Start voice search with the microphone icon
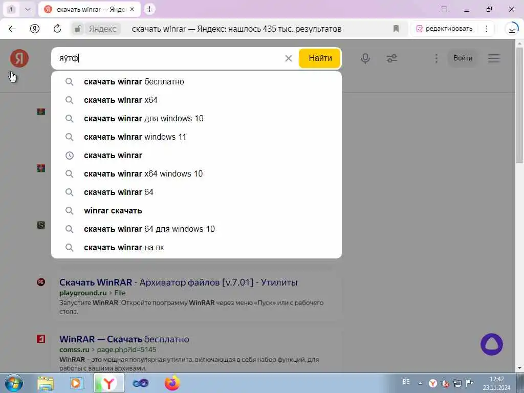 tap(365, 58)
